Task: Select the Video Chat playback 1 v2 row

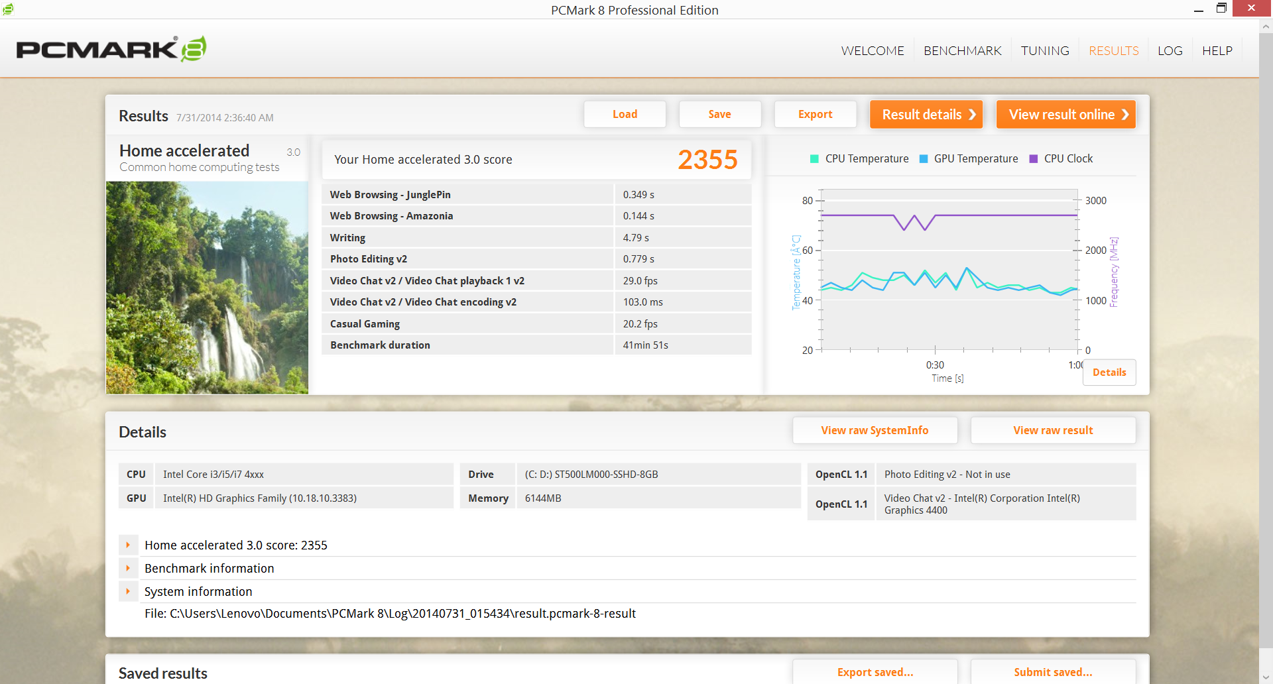Action: point(536,280)
